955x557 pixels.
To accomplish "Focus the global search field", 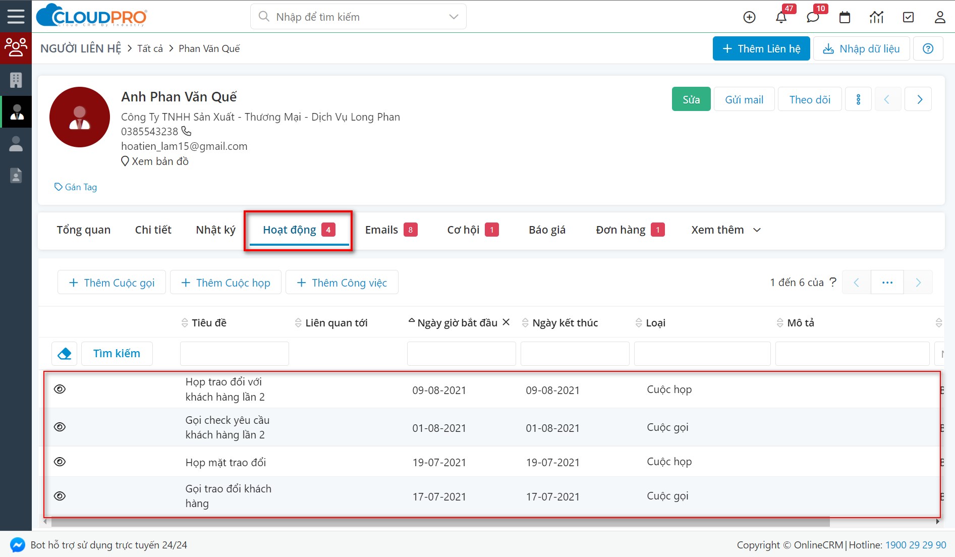I will coord(358,17).
